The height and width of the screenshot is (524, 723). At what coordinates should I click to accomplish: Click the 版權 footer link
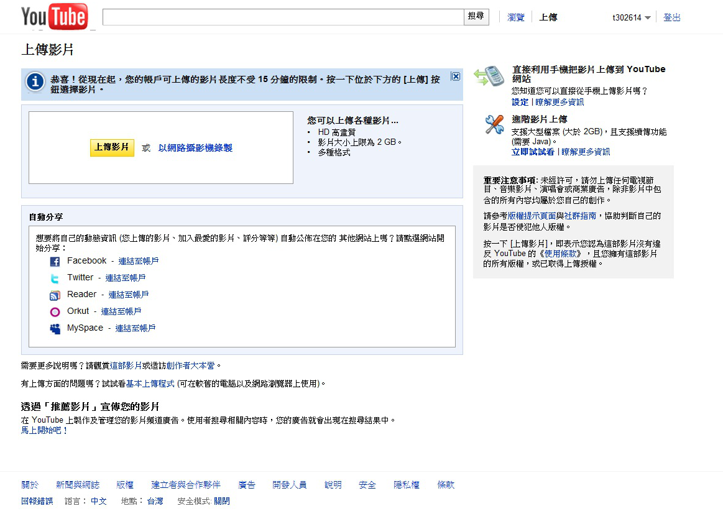click(124, 485)
